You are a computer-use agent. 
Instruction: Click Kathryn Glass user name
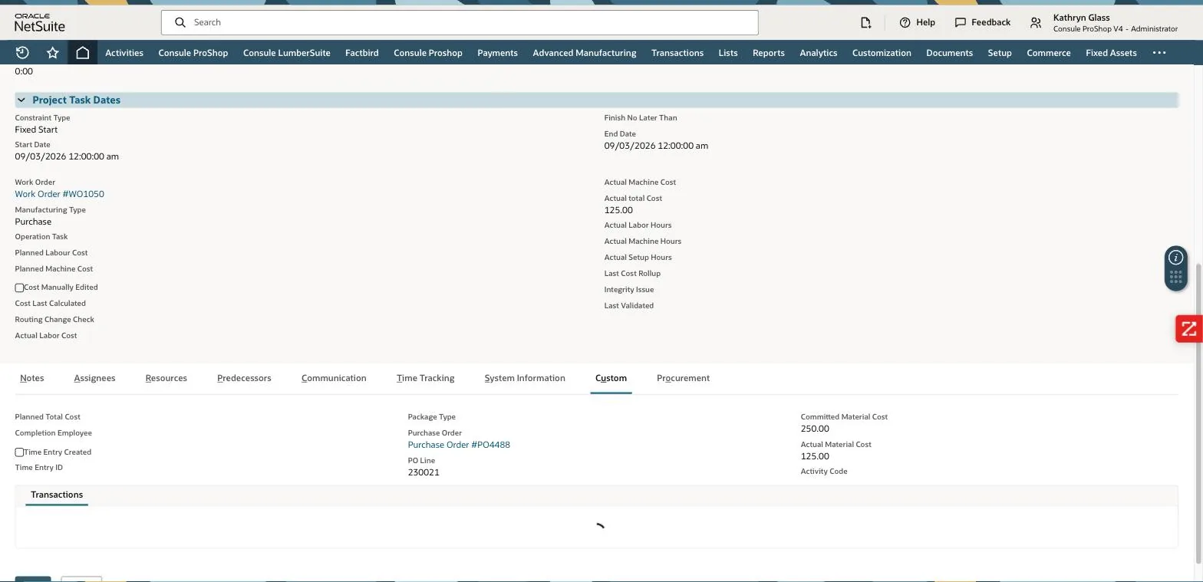[1081, 18]
